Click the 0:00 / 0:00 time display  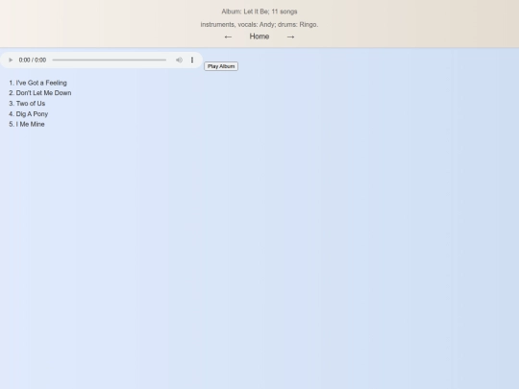33,60
